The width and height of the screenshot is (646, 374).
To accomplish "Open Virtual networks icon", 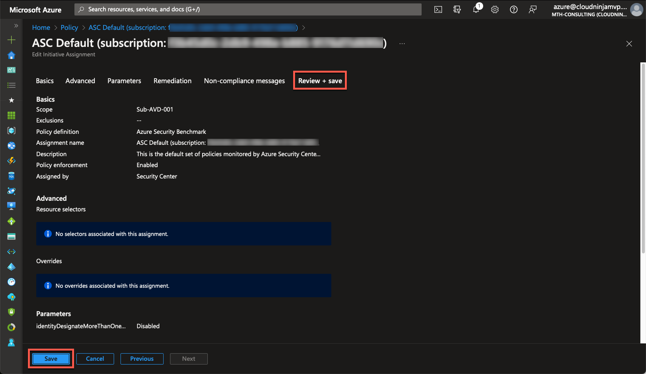I will click(11, 251).
